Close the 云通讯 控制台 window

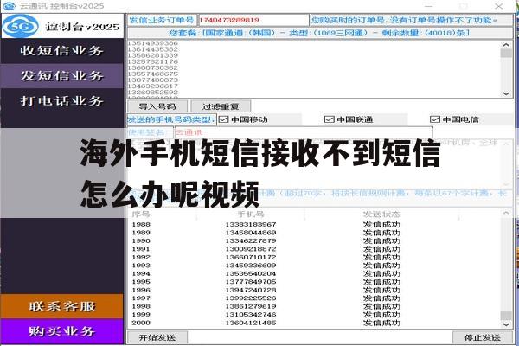(x=499, y=6)
